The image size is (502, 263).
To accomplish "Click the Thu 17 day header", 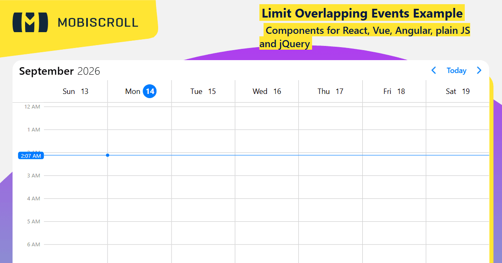I will [330, 91].
